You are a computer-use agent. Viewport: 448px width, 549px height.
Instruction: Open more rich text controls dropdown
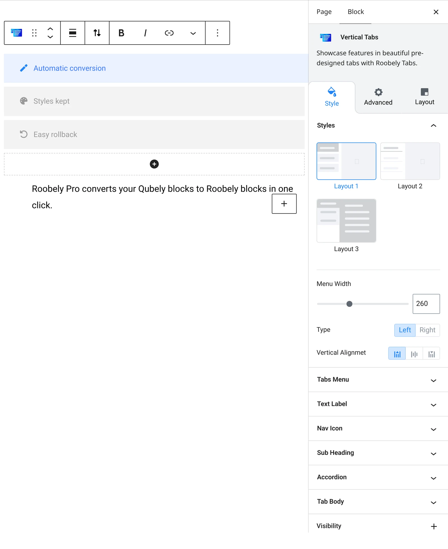pos(193,33)
